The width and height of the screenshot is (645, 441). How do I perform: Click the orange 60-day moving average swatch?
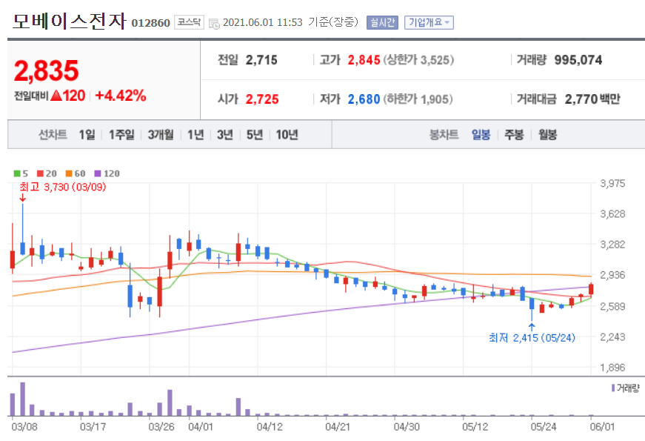click(69, 173)
